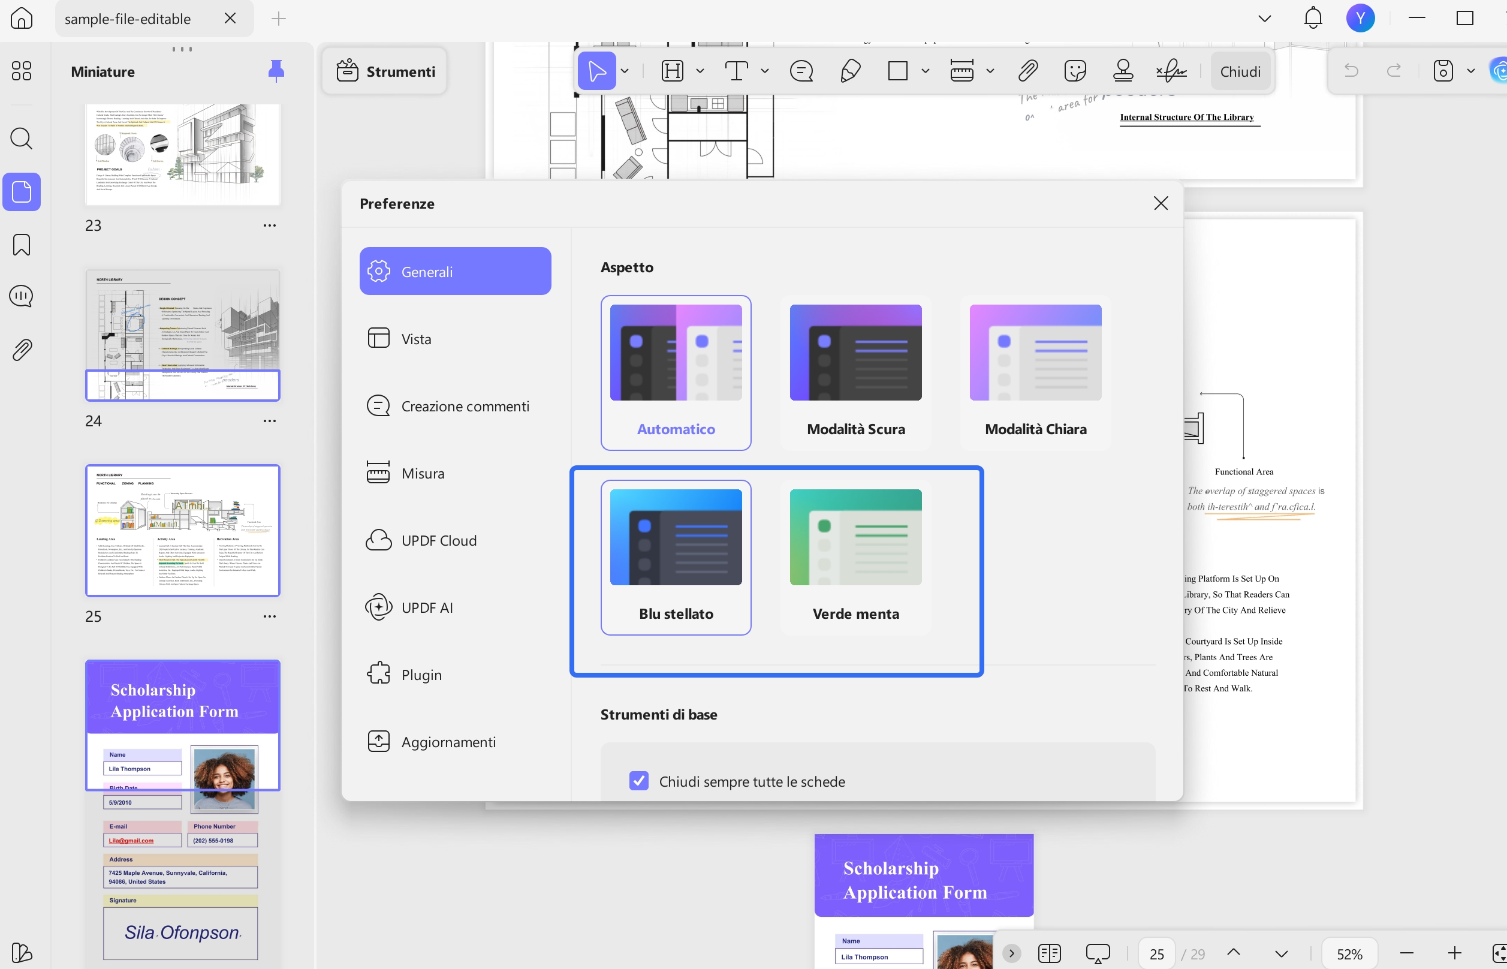Select the stamp tool
The width and height of the screenshot is (1507, 969).
(1123, 71)
